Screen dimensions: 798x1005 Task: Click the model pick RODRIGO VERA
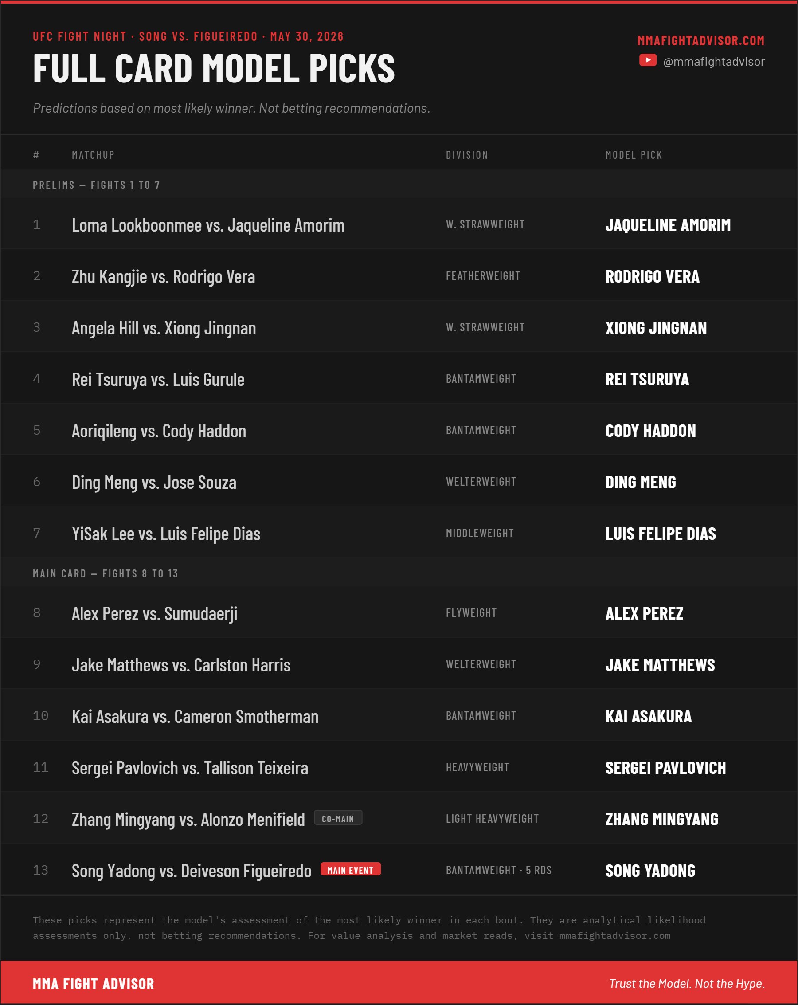tap(652, 276)
